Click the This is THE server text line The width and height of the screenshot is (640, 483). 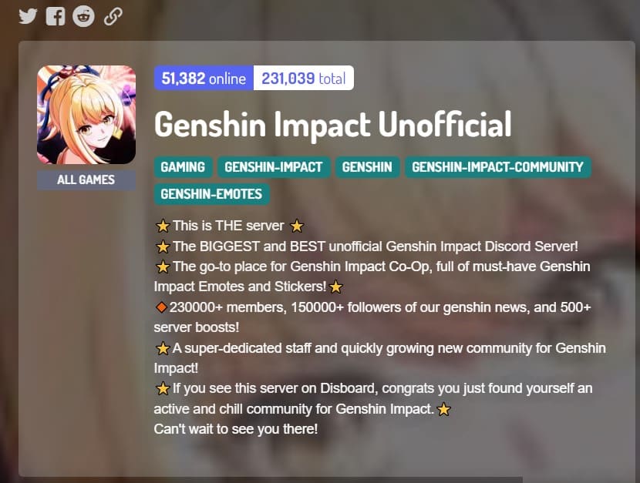(x=229, y=226)
